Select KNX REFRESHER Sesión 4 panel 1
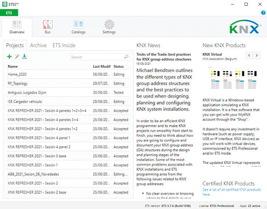This screenshot has width=267, height=209. (x=68, y=138)
